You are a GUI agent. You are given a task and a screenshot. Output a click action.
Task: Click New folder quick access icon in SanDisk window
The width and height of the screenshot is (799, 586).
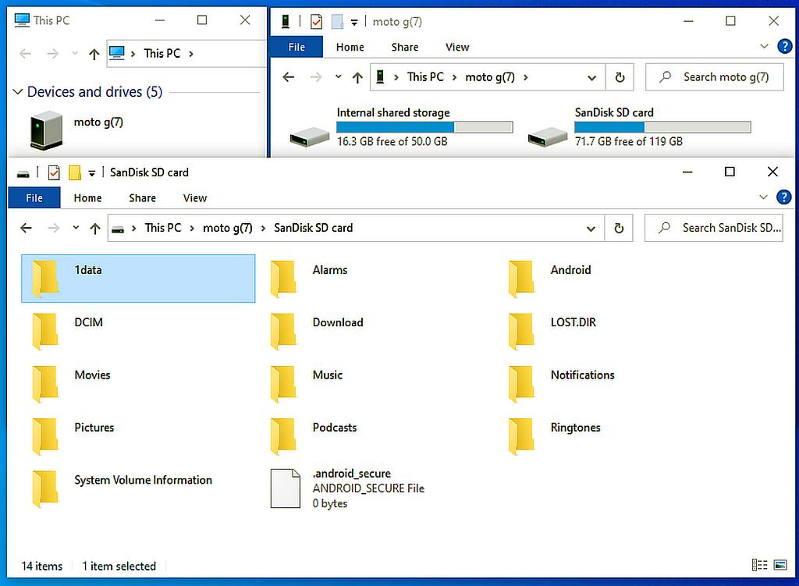coord(75,172)
